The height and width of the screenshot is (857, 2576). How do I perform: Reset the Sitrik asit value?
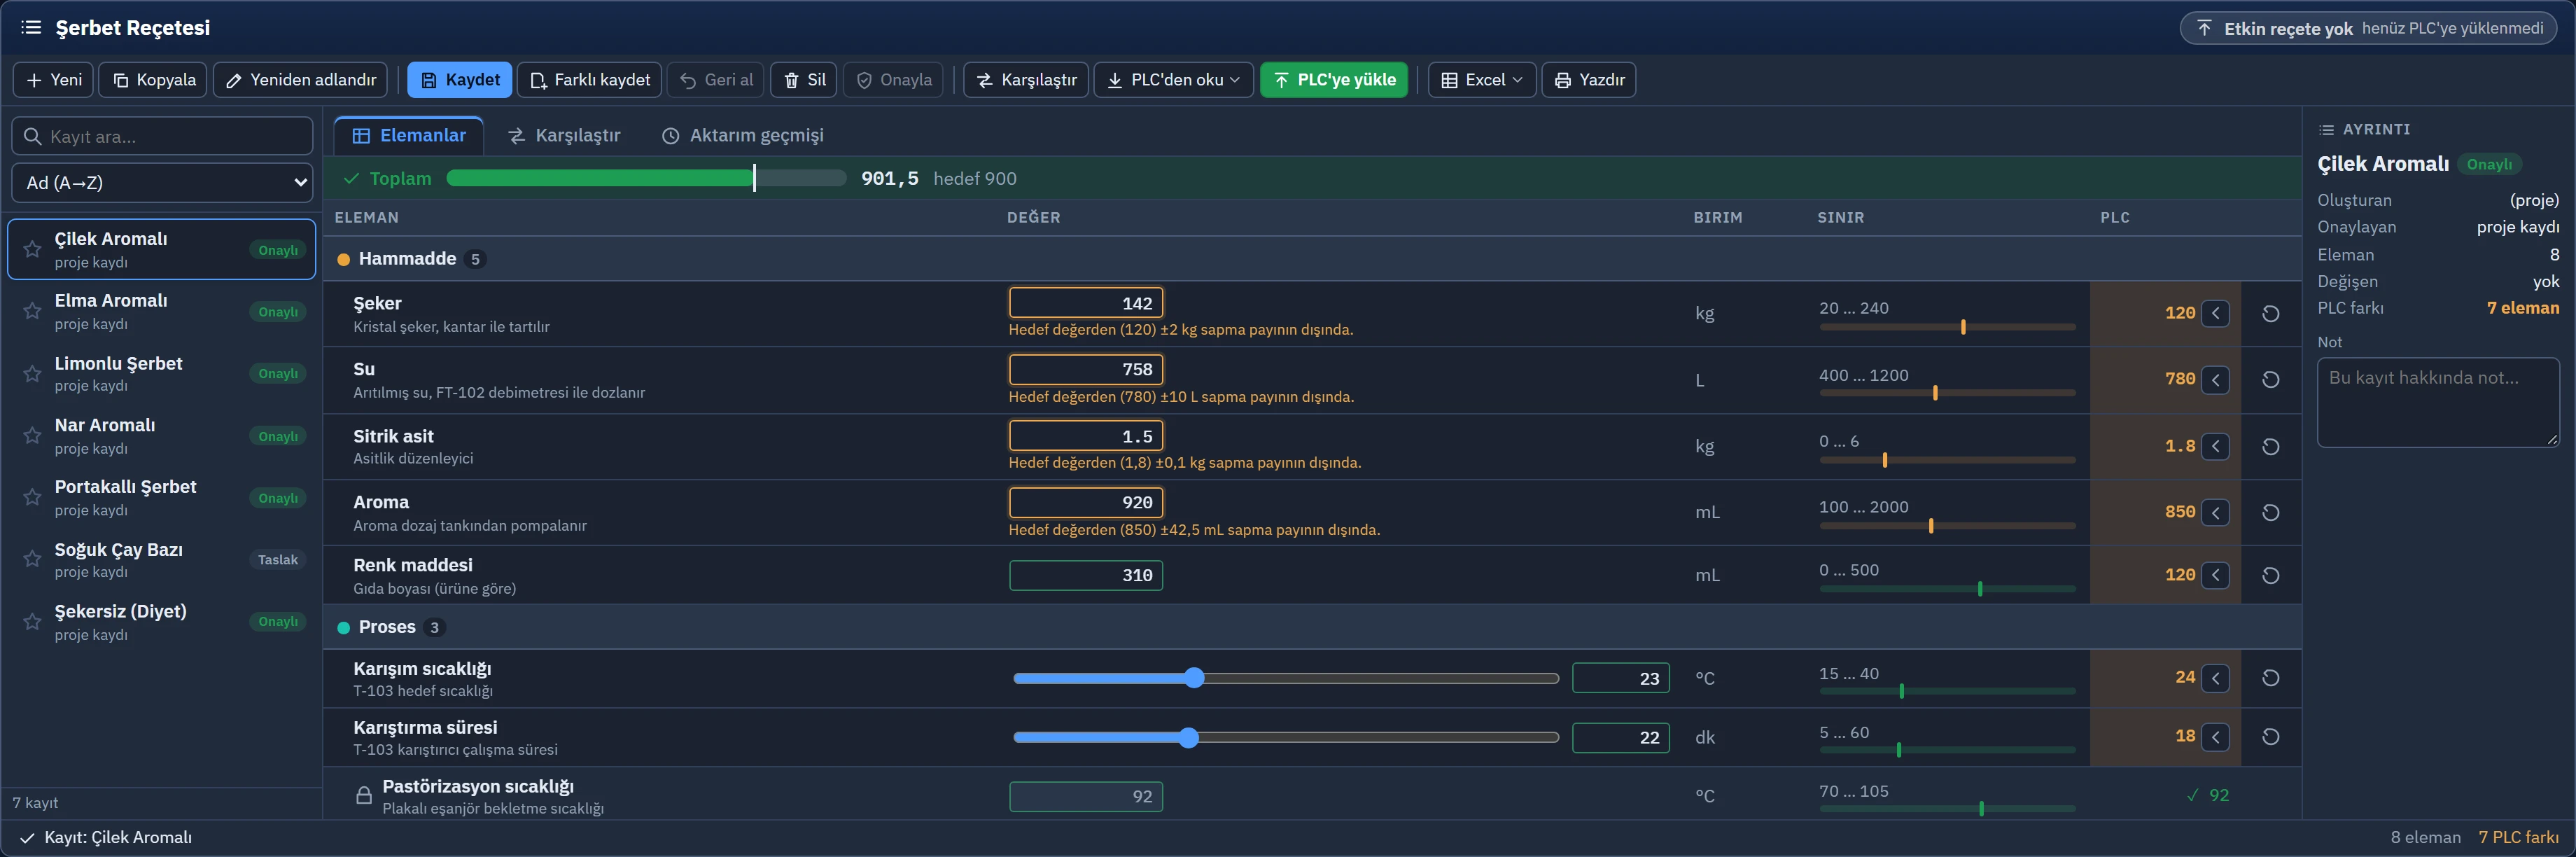click(2270, 446)
